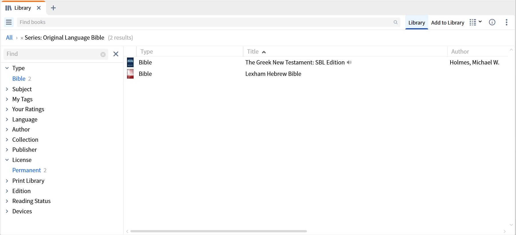
Task: Filter by the Permanent license link
Action: 27,170
